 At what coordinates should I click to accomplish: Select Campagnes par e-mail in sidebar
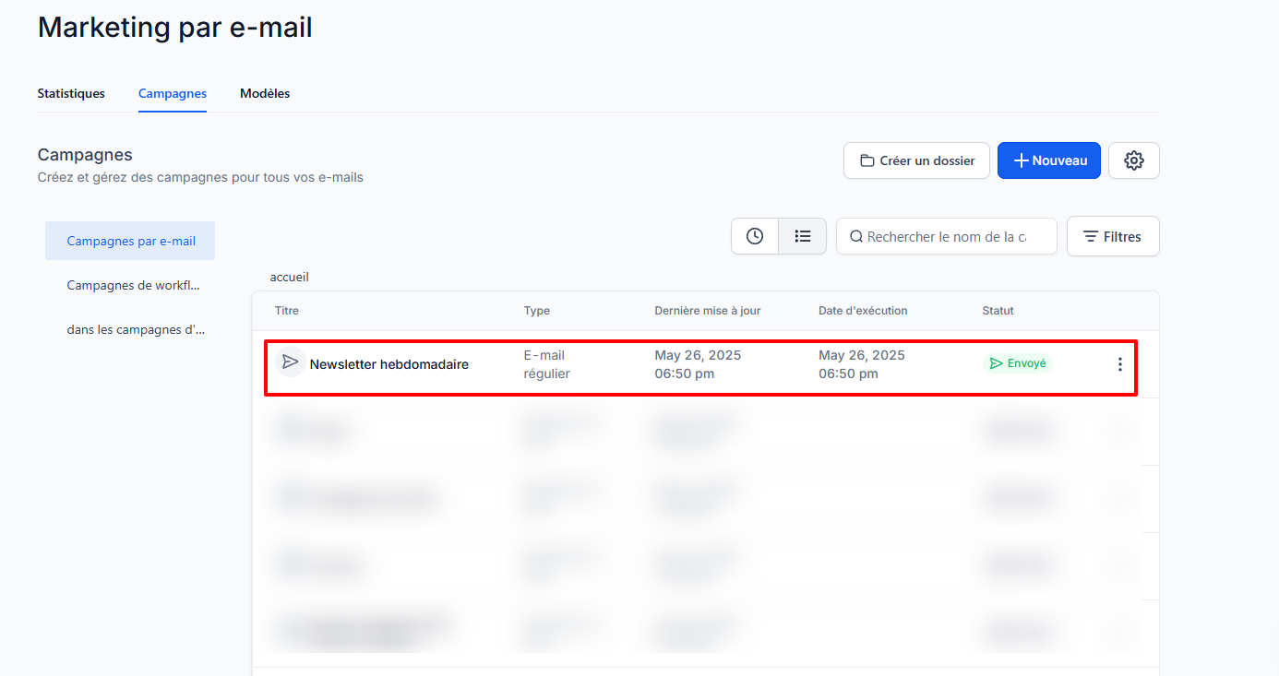[x=130, y=241]
